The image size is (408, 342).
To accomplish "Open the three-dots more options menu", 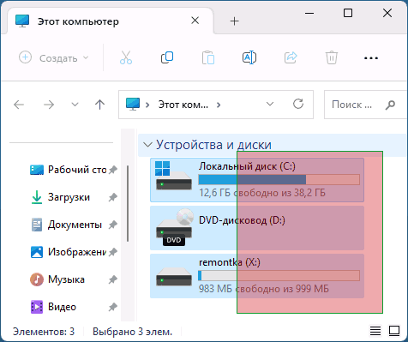I will (371, 58).
